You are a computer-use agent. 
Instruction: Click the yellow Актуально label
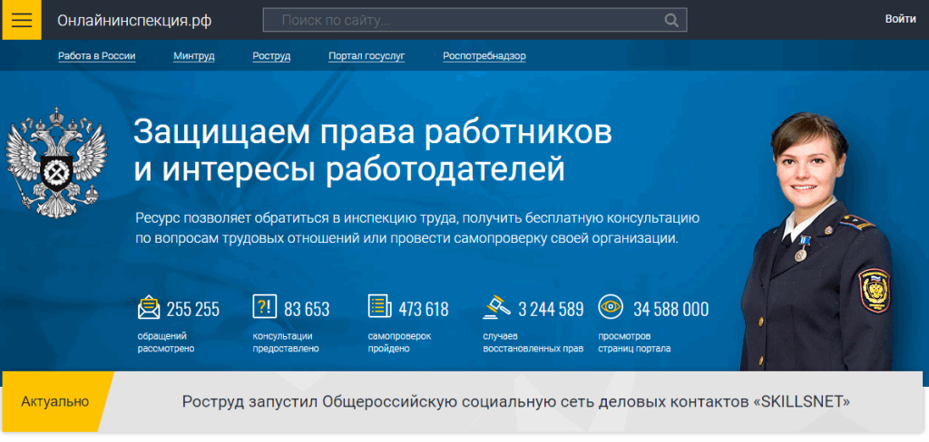click(x=55, y=401)
